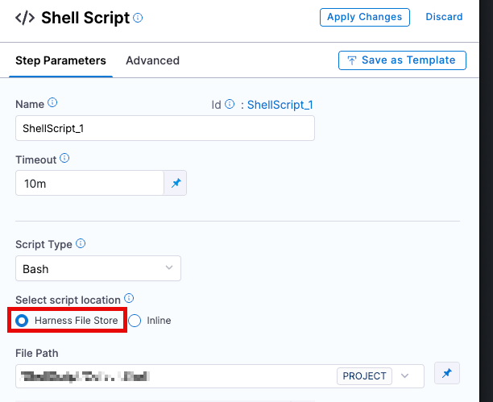This screenshot has width=493, height=402.
Task: Click the Discard link
Action: (444, 17)
